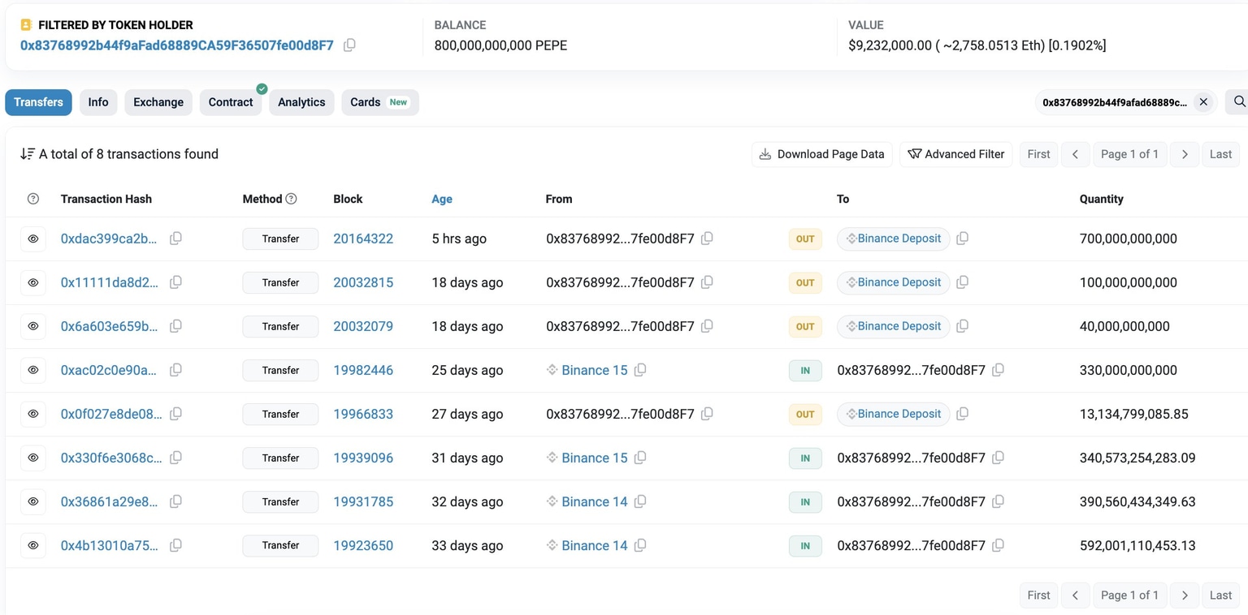
Task: Click Download Page Data button
Action: 821,154
